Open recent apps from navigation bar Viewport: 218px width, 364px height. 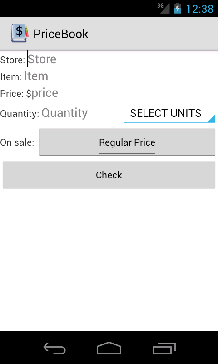(x=164, y=348)
